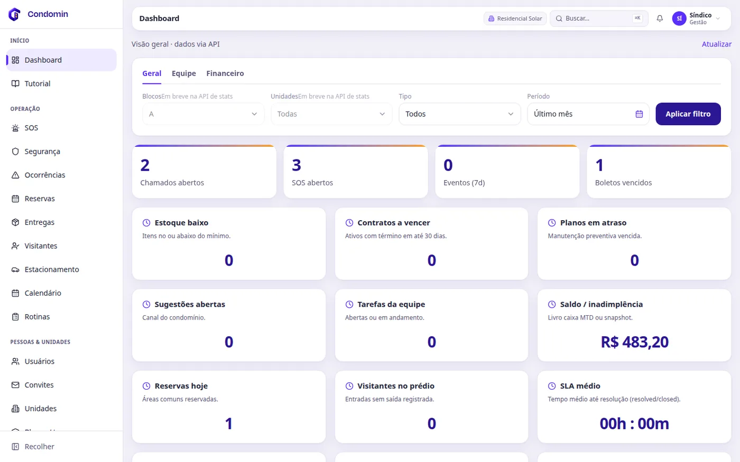Open the Chamados abertos card
The height and width of the screenshot is (462, 740).
click(204, 172)
